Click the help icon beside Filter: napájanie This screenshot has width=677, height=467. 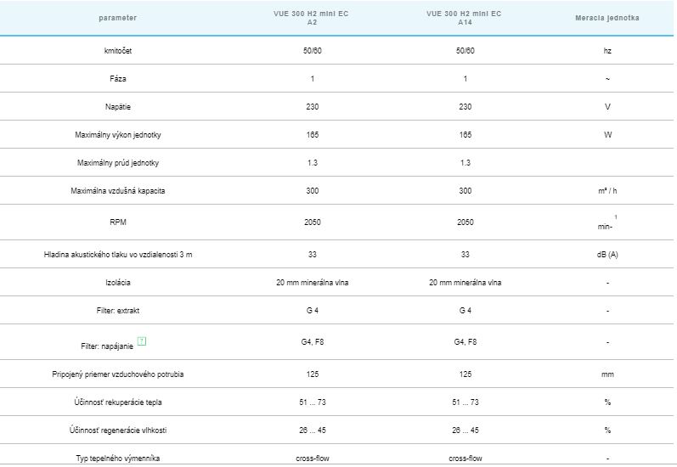click(142, 341)
